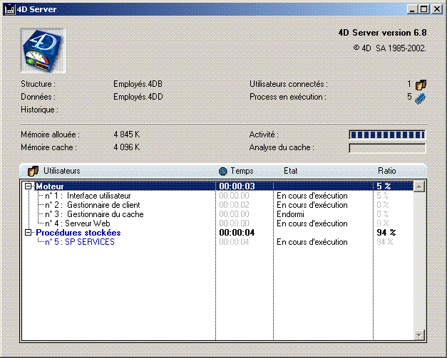This screenshot has height=358, width=447.
Task: Select process n° 3 Gestionnaire du cache
Action: (93, 214)
